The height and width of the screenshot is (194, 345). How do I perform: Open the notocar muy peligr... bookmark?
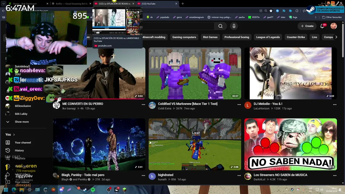219,17
